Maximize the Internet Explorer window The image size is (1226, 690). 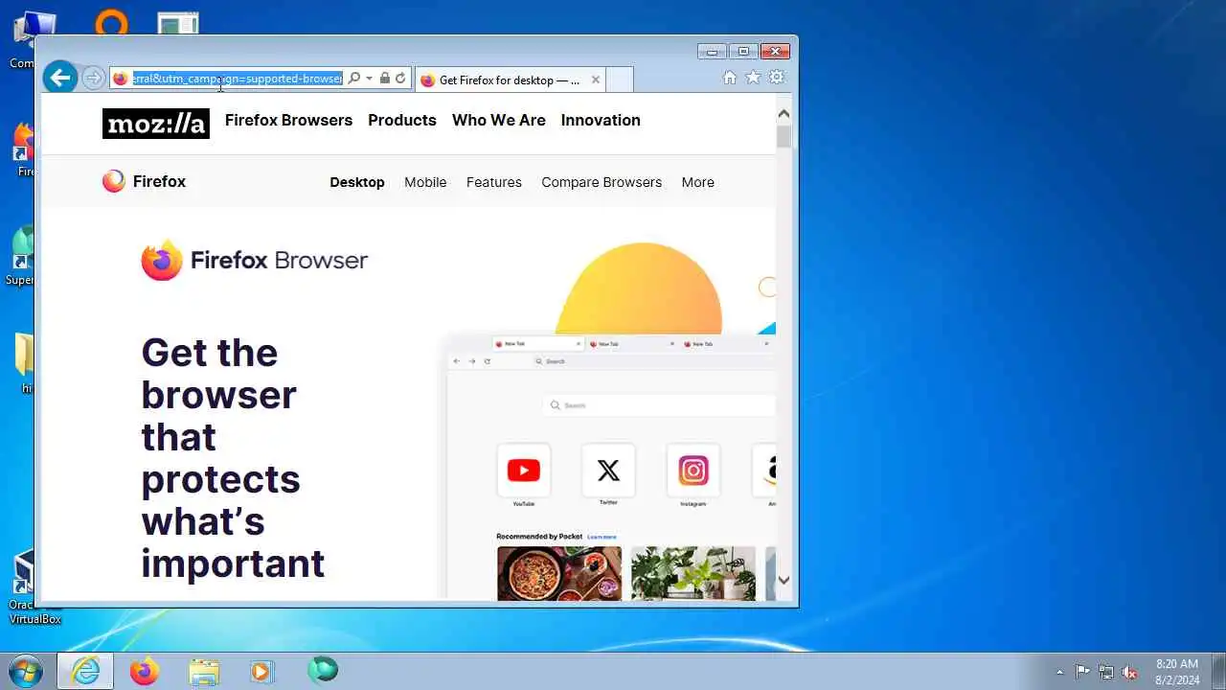[x=743, y=51]
